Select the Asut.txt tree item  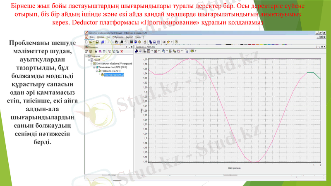(x=97, y=60)
